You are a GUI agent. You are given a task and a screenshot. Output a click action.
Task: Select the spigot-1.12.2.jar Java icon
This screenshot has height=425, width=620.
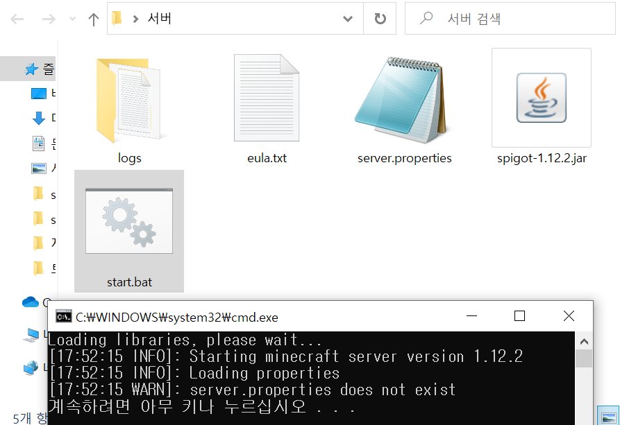point(542,98)
